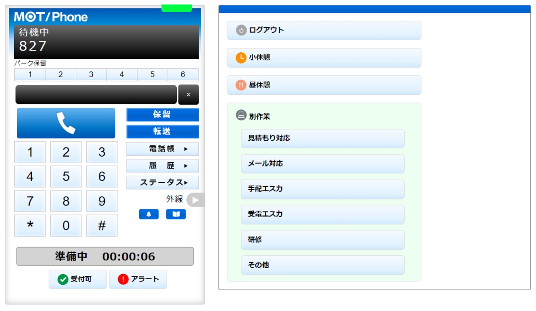Expand the ステータス status menu

click(162, 182)
